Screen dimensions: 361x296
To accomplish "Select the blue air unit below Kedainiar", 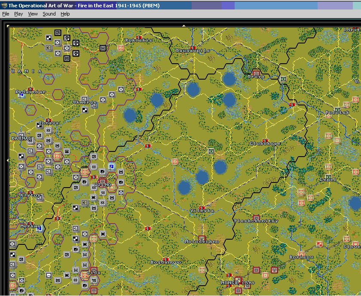I will pos(21,95).
